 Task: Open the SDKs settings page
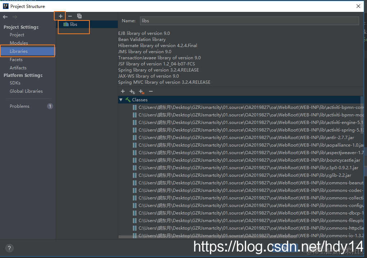point(15,83)
